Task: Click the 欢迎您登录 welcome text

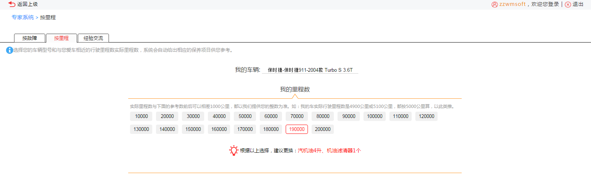Action: (x=545, y=4)
